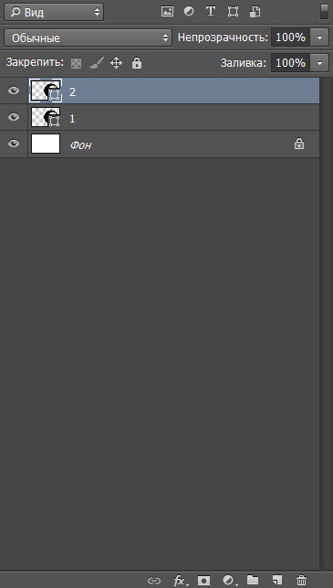Filter layers by shape layer type
Viewport: 333px width, 588px height.
pos(234,12)
